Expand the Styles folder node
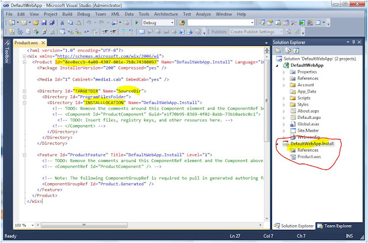This screenshot has width=368, height=243. [x=284, y=105]
